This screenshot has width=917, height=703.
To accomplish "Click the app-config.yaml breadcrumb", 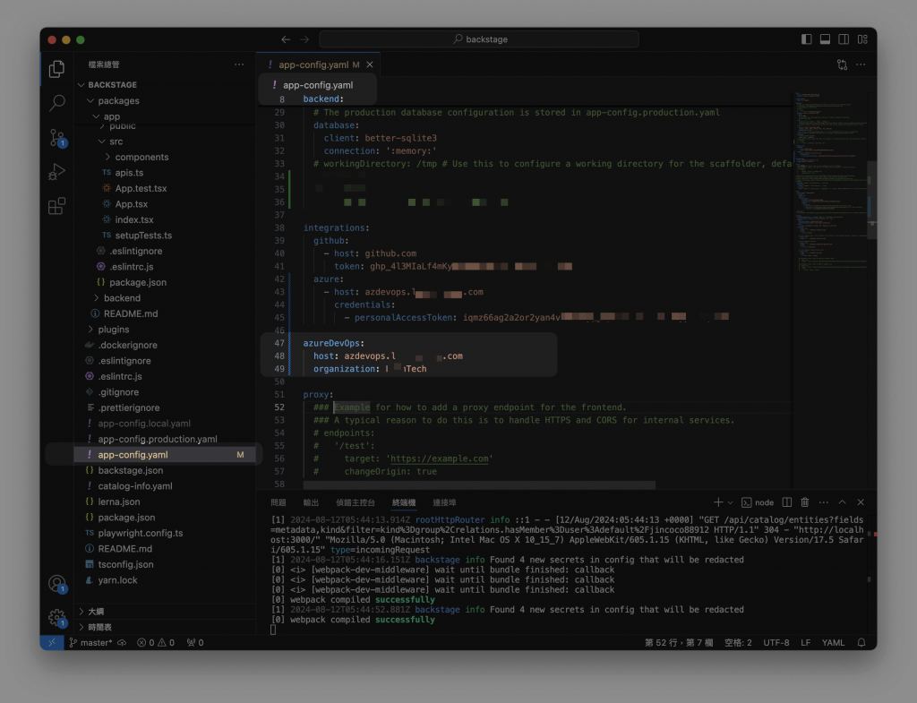I will (x=318, y=85).
